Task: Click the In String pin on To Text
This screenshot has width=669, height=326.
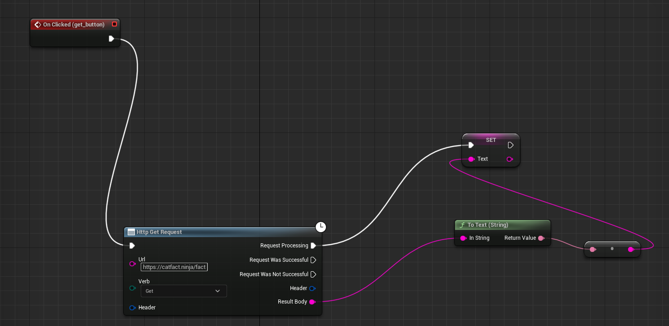Action: 463,238
